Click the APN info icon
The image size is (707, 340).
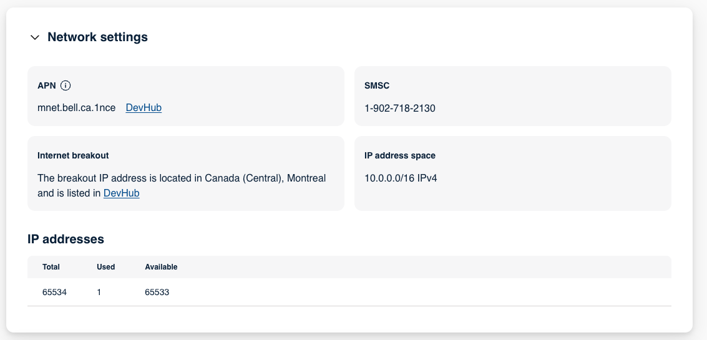coord(66,85)
